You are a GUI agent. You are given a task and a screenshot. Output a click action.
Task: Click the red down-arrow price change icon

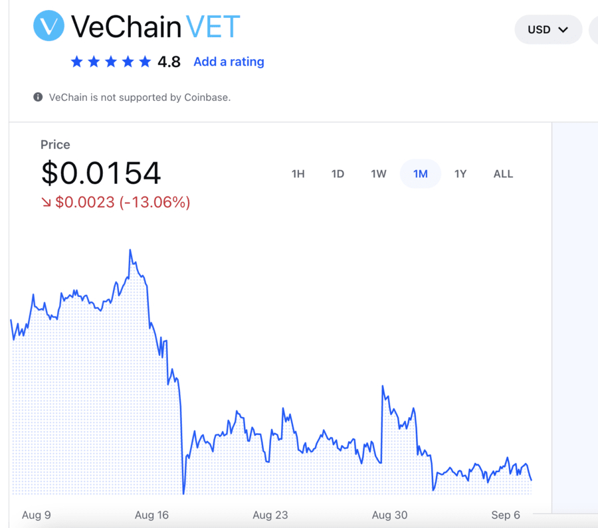46,202
